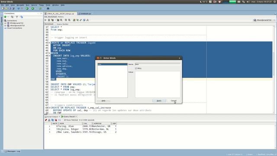277x156 pixels.
Task: Click the refresh icon in Query Result toolbar
Action: 52,120
